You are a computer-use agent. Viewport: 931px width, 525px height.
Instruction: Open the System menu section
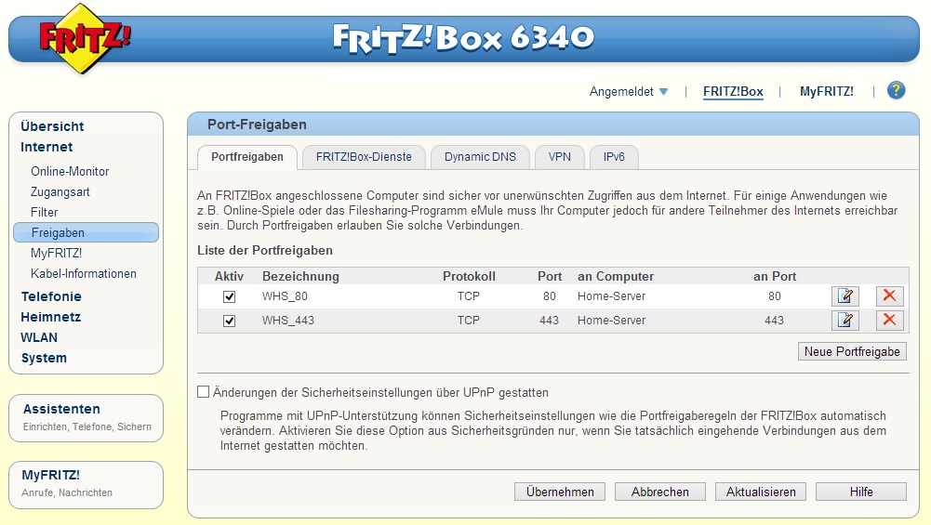tap(44, 359)
